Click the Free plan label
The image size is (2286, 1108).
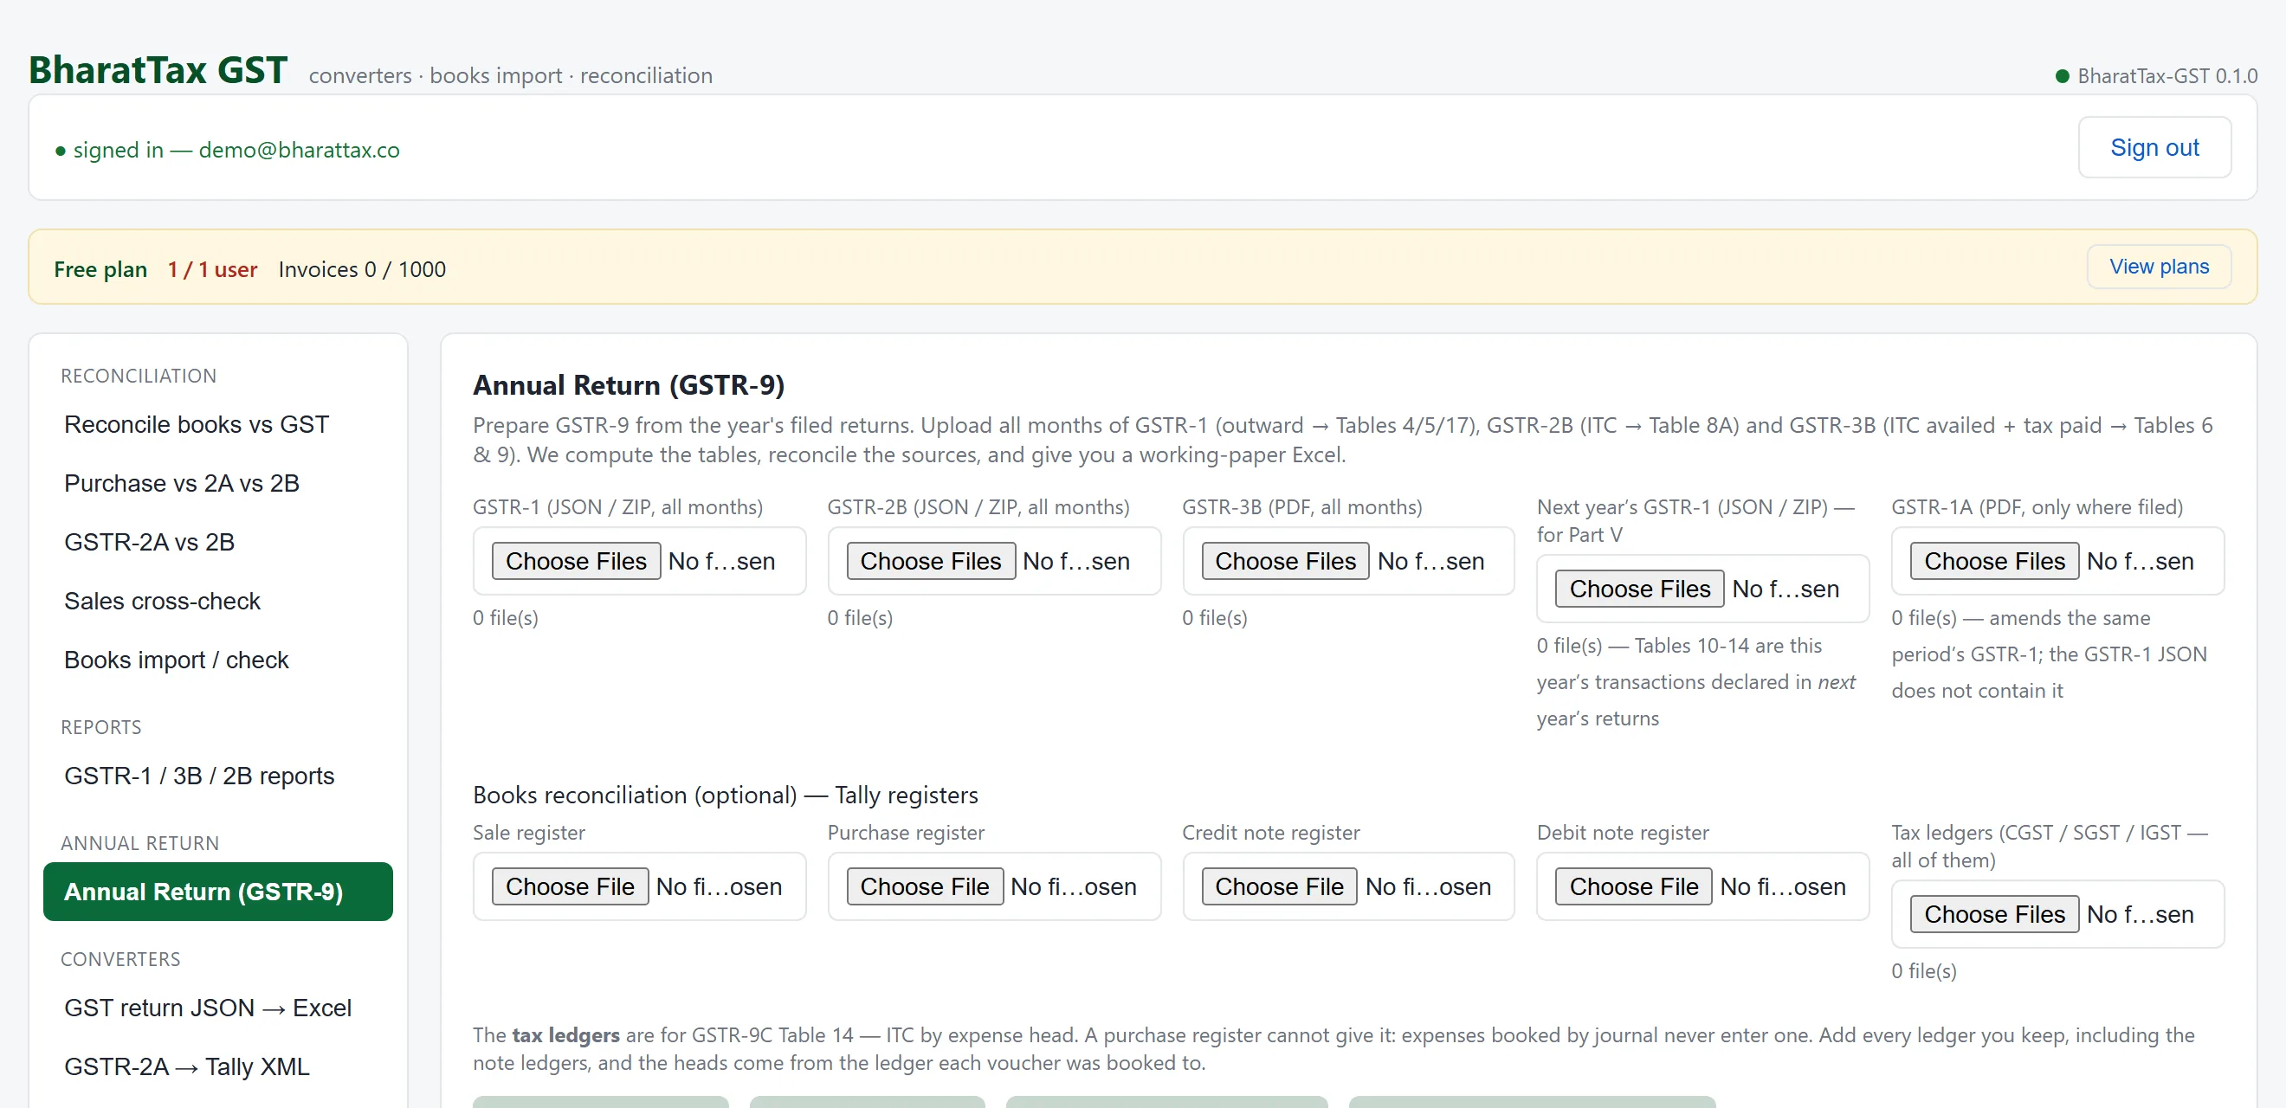click(x=100, y=269)
